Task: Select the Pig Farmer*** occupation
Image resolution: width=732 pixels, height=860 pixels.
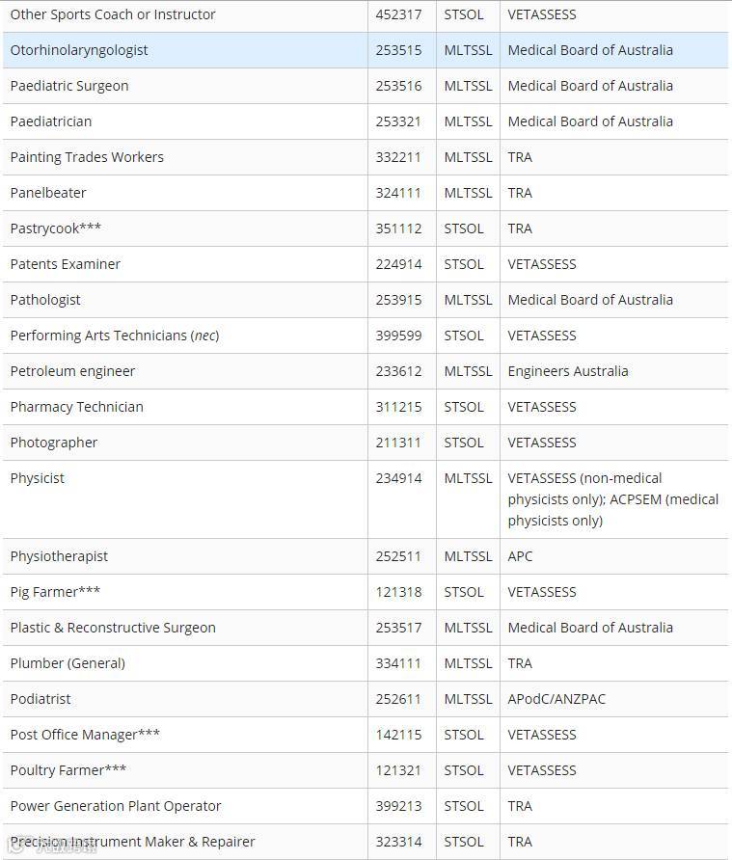Action: pyautogui.click(x=55, y=592)
